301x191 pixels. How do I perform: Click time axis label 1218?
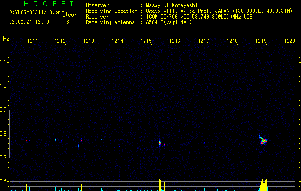pos(232,41)
